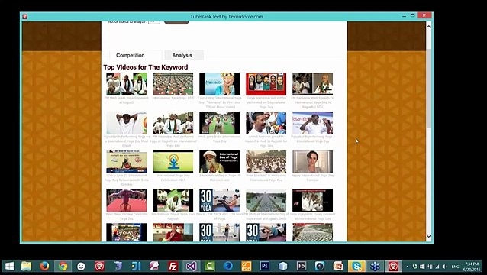
Task: Click the active TubeRank Jeet taskbar button near tray
Action: 393,267
